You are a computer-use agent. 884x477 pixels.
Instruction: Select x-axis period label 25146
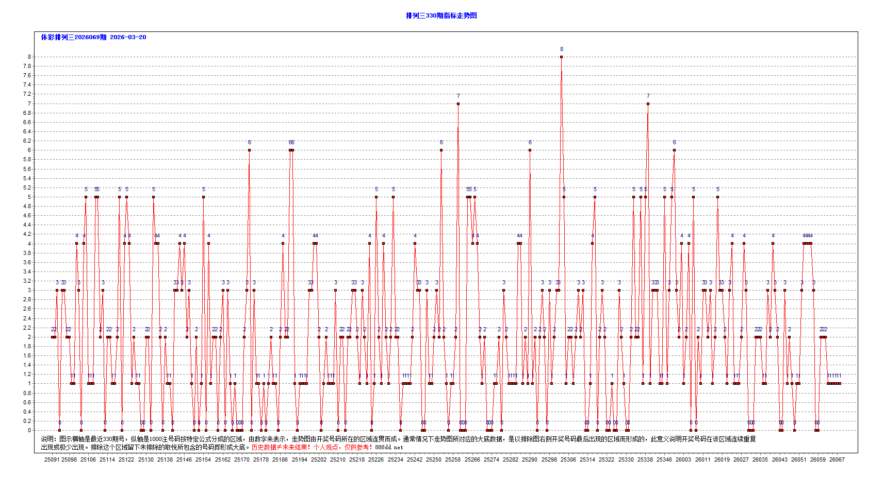(184, 459)
